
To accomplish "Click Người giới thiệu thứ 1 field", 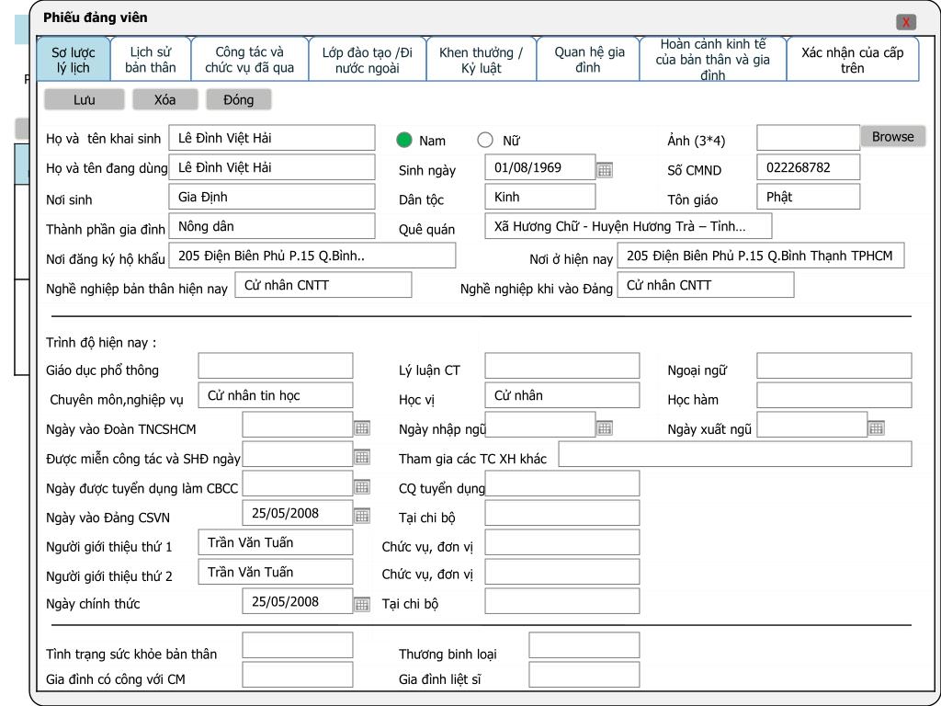I will point(276,542).
